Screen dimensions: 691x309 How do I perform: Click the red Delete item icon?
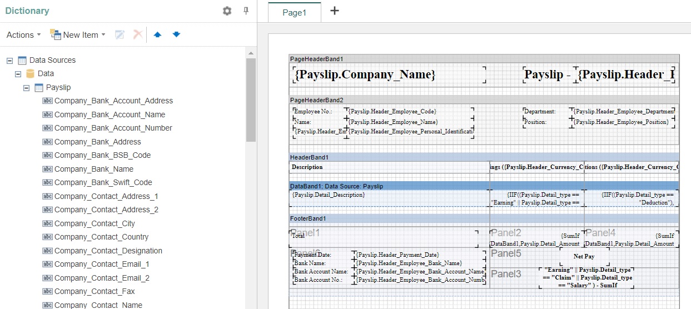tap(138, 34)
